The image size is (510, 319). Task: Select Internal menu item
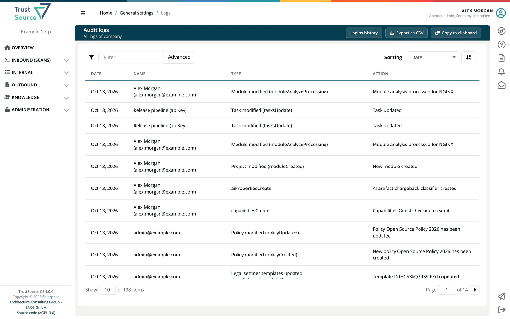point(22,72)
